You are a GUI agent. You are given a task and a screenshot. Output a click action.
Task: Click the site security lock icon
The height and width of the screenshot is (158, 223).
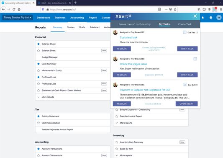pos(48,9)
